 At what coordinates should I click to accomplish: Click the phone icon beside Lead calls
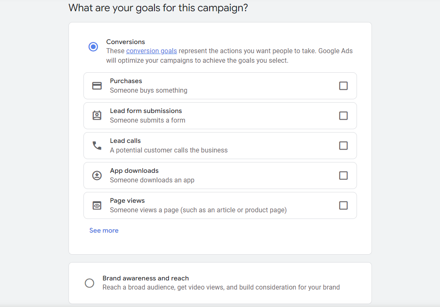tap(97, 145)
